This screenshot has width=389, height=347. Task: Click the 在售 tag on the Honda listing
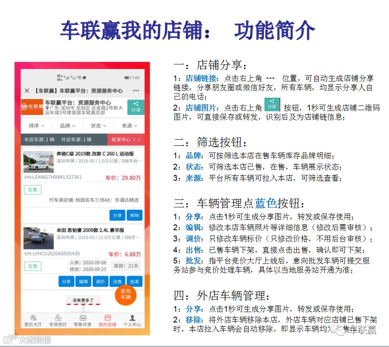tap(33, 266)
